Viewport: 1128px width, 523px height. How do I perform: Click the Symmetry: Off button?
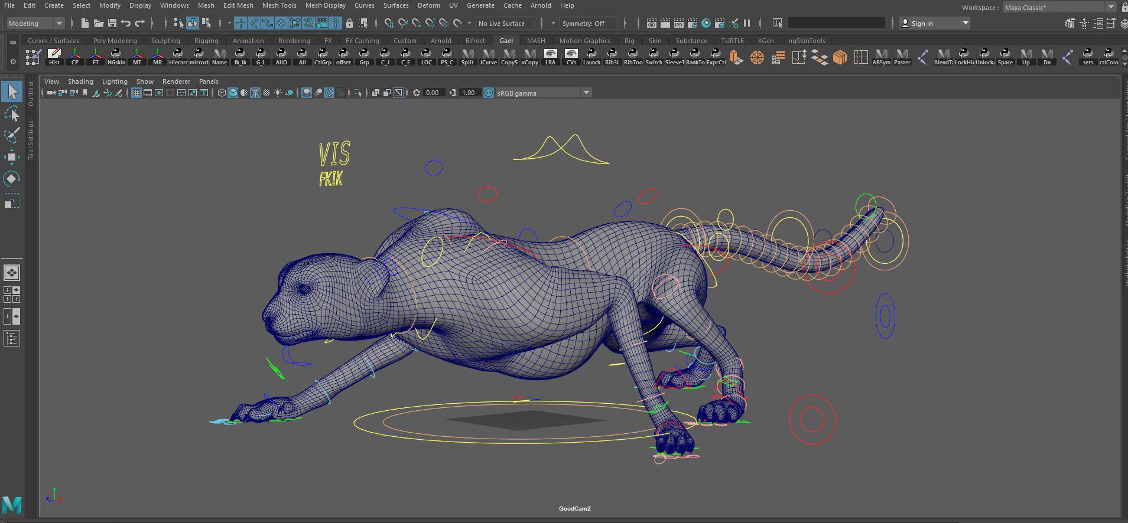[583, 23]
